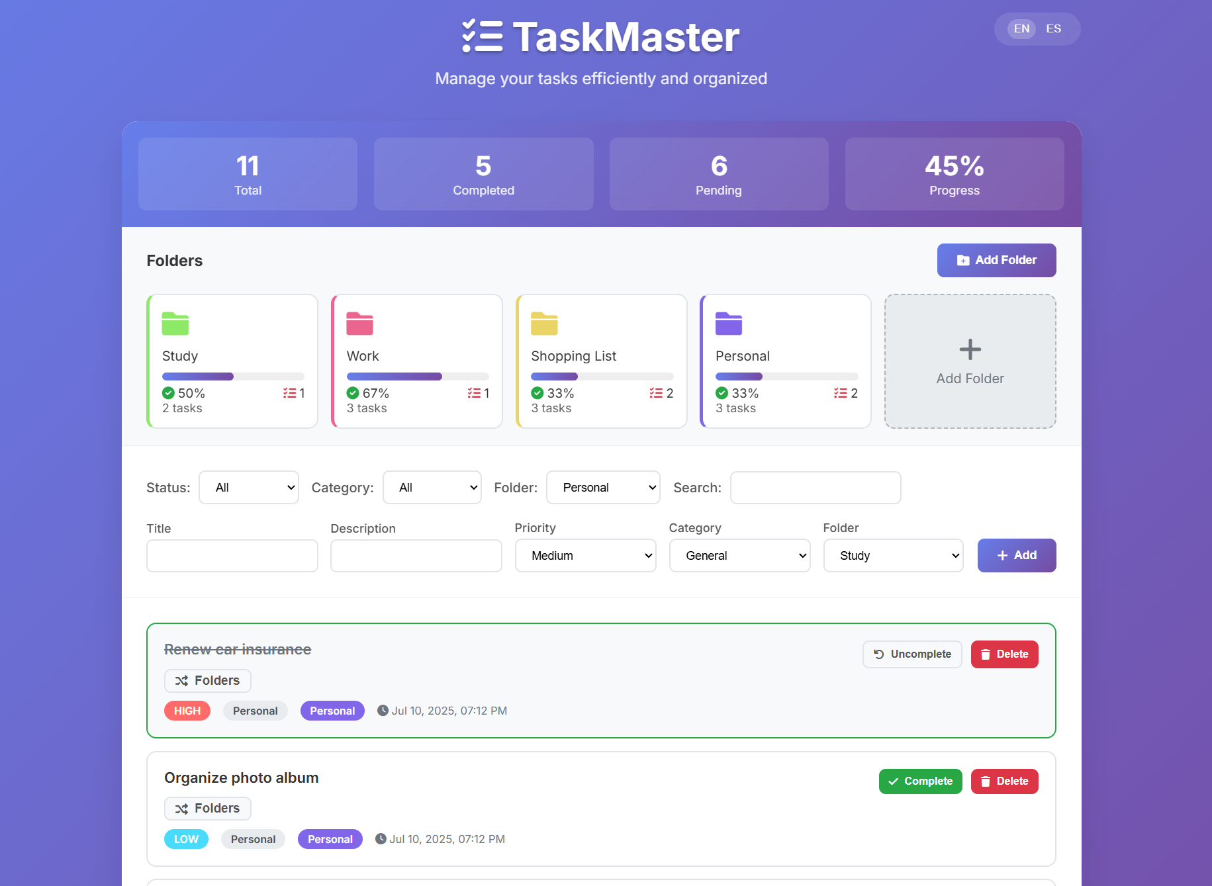Click undo arrow icon on Uncomplete button
1212x886 pixels.
(x=879, y=654)
